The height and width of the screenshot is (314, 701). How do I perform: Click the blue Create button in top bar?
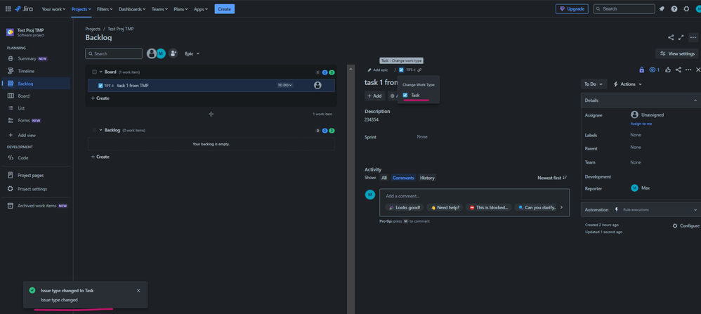click(x=225, y=9)
